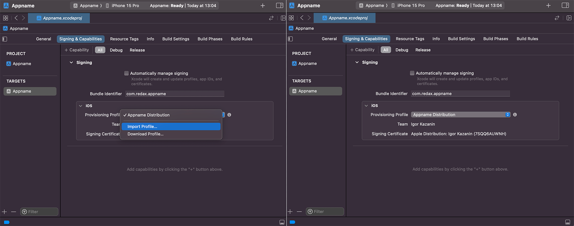The image size is (574, 226).
Task: Hide the targets sidebar in right window editor
Action: [x=291, y=39]
